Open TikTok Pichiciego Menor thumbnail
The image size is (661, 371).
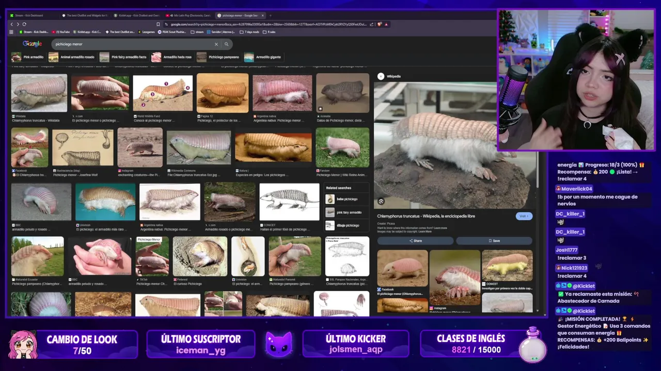pyautogui.click(x=152, y=257)
